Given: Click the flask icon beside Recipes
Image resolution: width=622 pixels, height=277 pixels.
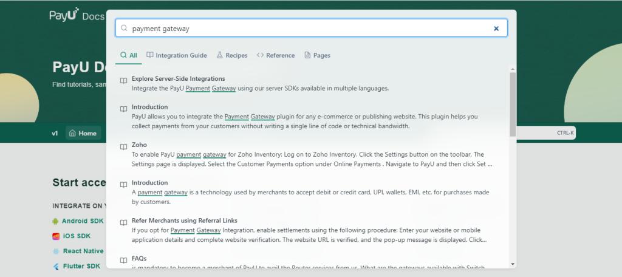Looking at the screenshot, I should 219,55.
